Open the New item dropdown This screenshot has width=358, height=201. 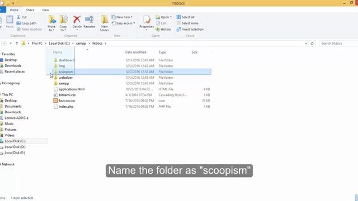[x=122, y=17]
